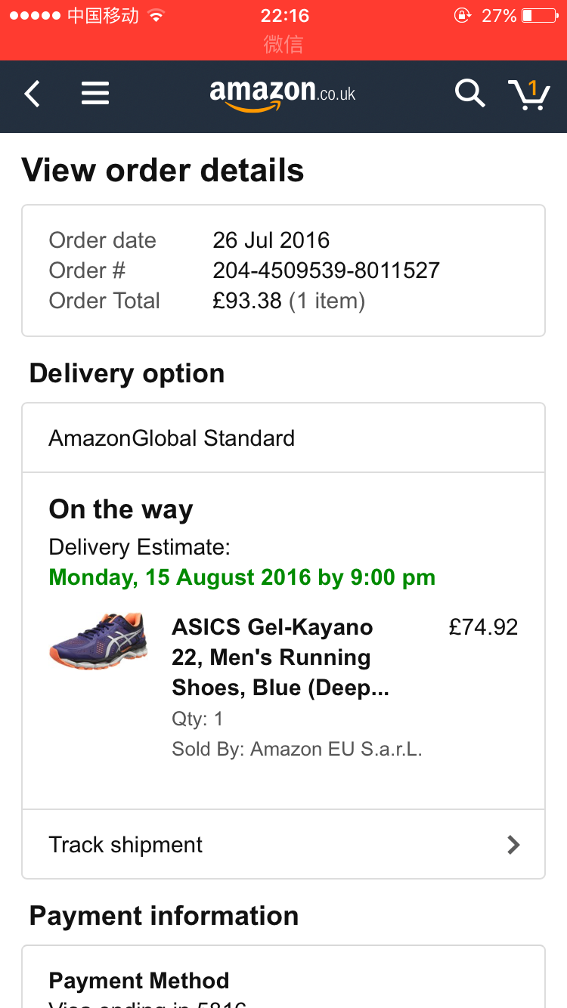Tap the Sold By Amazon EU S.a.r.L. text

296,750
